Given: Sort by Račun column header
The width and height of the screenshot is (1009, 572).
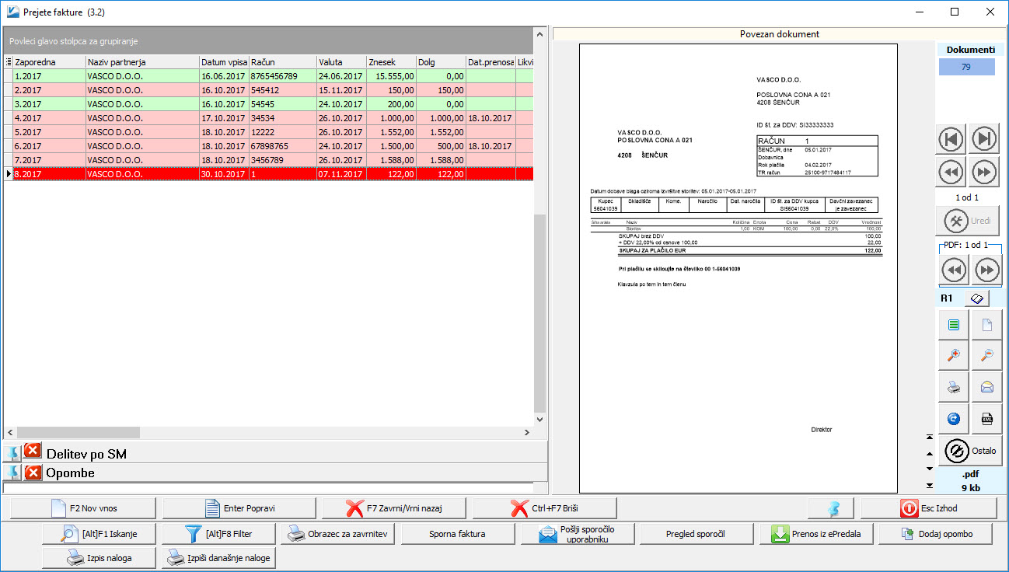Looking at the screenshot, I should pyautogui.click(x=282, y=62).
